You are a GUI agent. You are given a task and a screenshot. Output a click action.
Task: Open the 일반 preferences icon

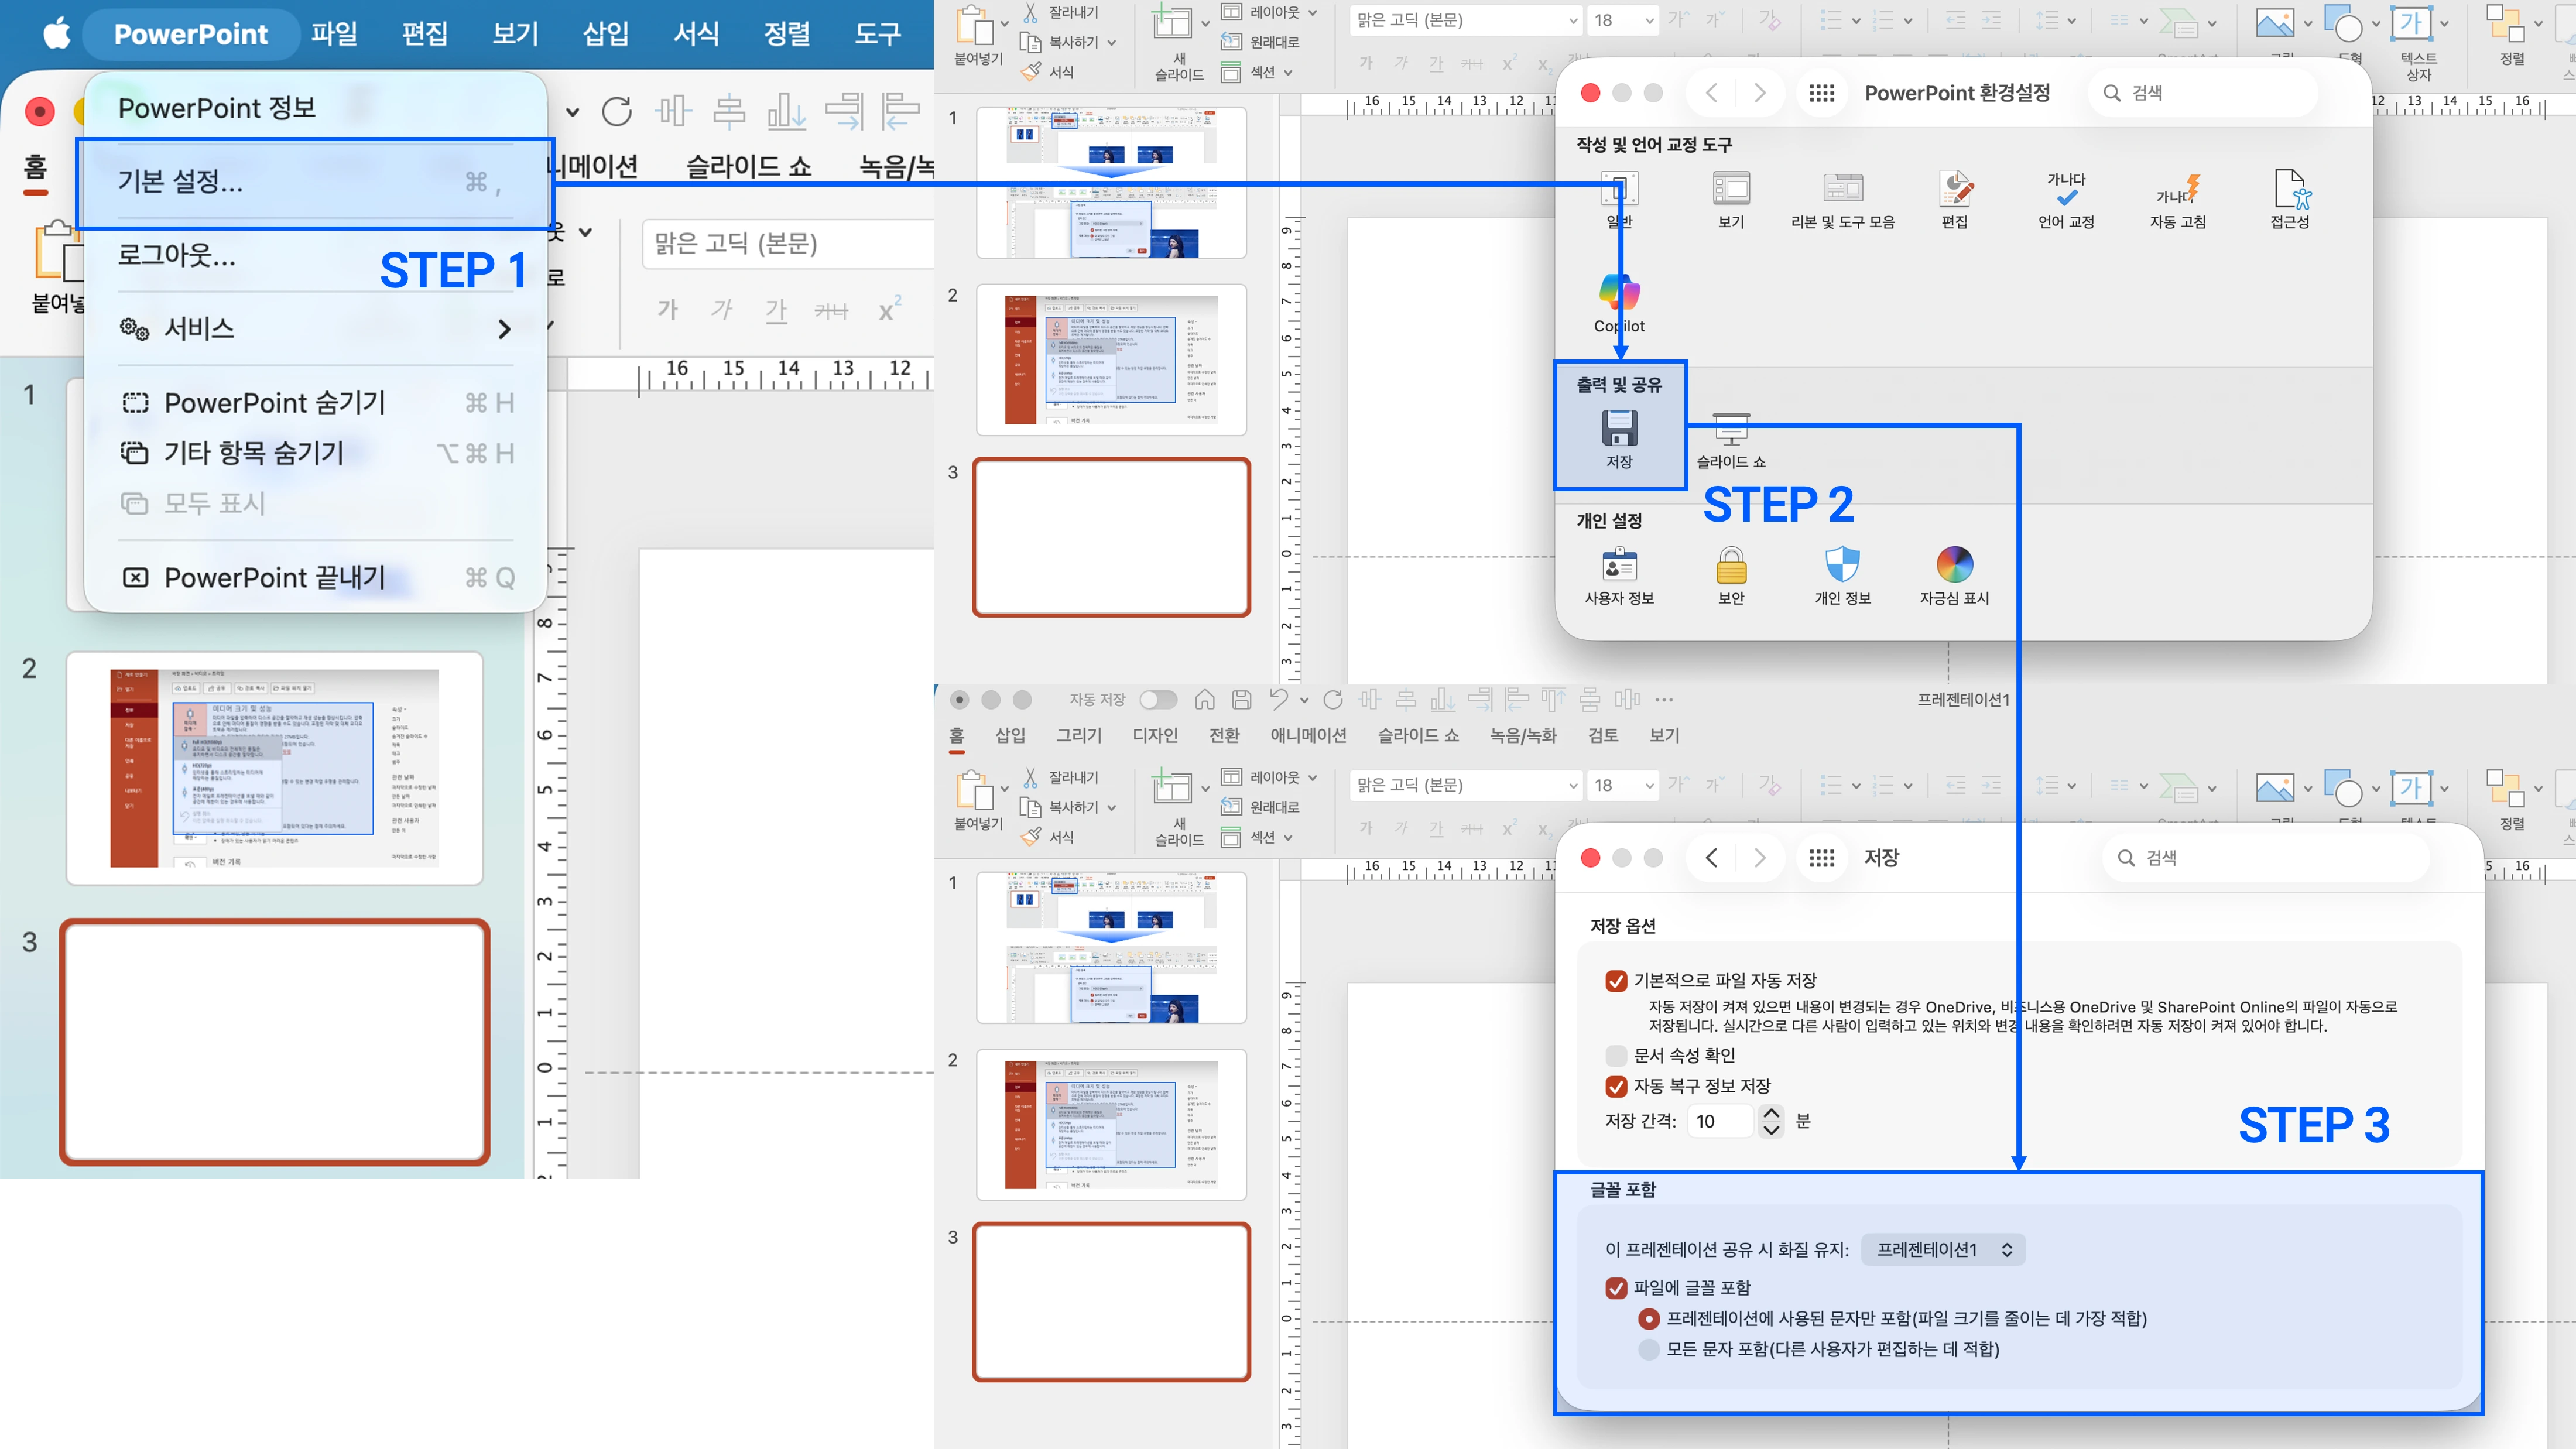(x=1619, y=189)
